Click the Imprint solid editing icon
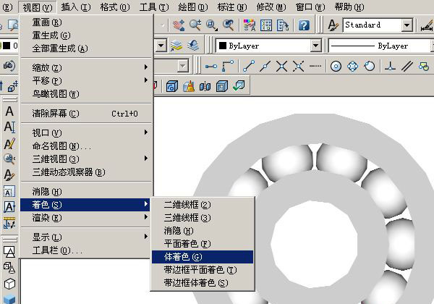The width and height of the screenshot is (434, 304). [x=172, y=86]
